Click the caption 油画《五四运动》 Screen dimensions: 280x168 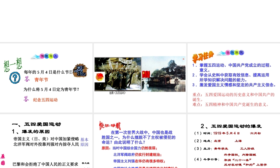point(118,93)
